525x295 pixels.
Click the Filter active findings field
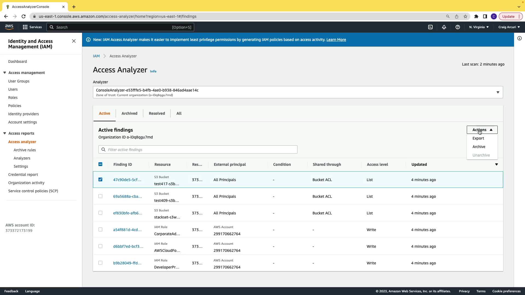[198, 149]
